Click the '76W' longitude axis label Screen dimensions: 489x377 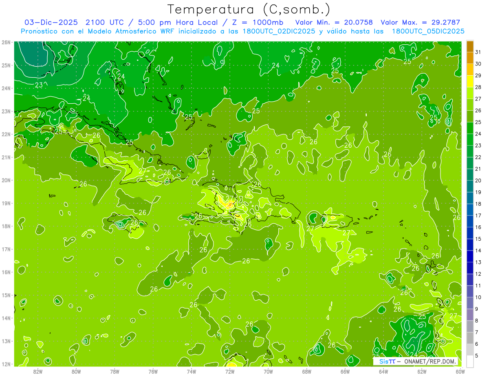153,371
